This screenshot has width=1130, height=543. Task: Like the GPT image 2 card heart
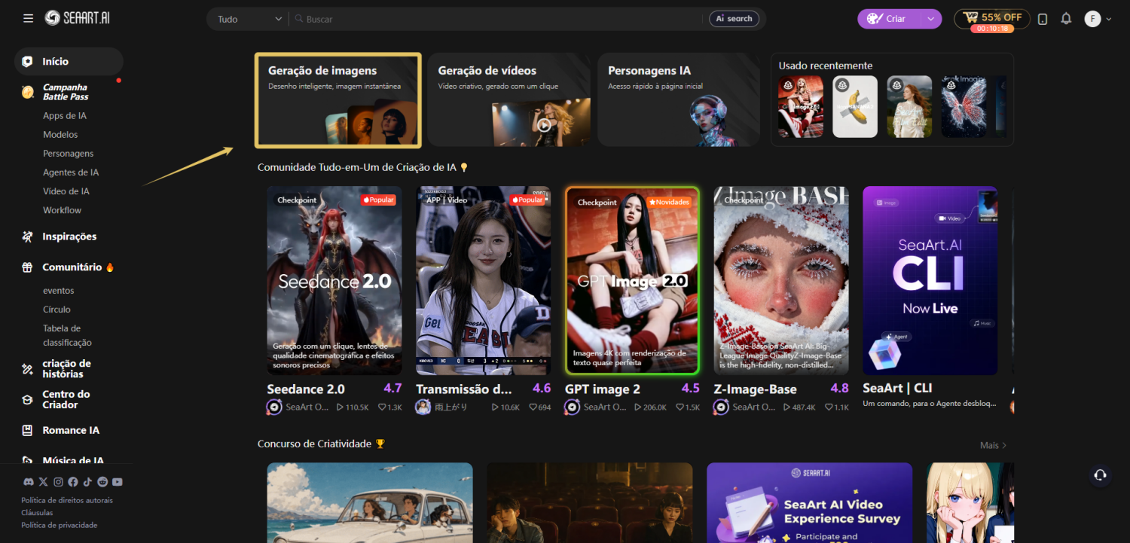[680, 407]
